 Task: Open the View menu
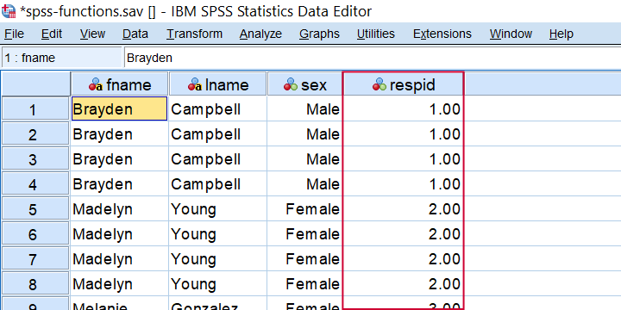92,34
